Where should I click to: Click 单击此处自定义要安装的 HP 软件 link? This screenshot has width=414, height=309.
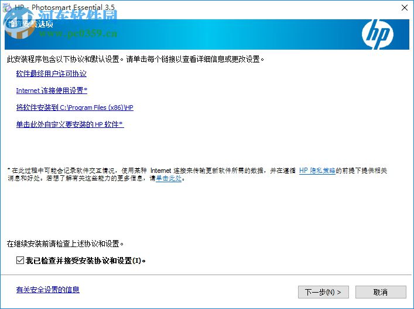(x=70, y=124)
